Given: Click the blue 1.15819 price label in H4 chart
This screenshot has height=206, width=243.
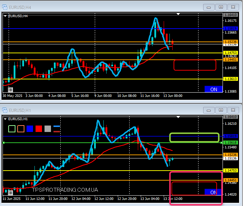Looking at the screenshot, I should [x=230, y=29].
